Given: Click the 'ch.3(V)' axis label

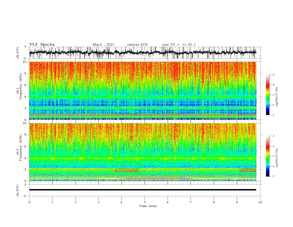Looking at the screenshot, I should coord(18,190).
